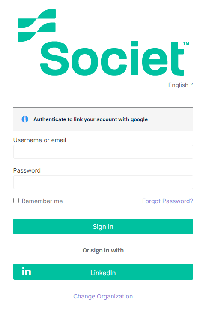This screenshot has height=313, width=206.
Task: Follow the Change Organization link
Action: 103,296
